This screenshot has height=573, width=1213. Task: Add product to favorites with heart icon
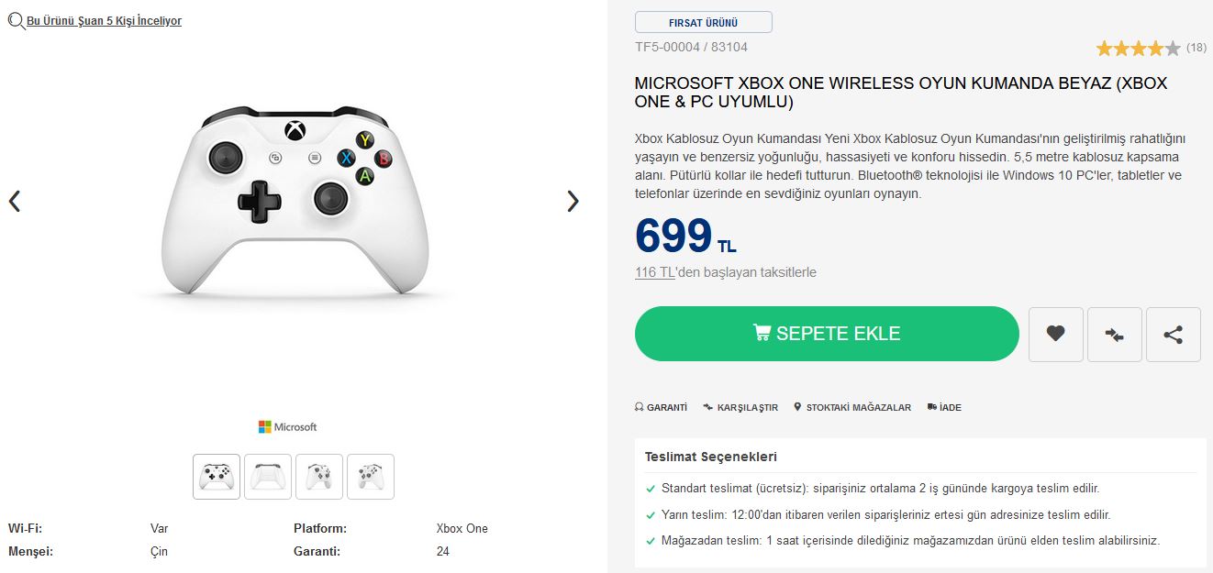pyautogui.click(x=1055, y=335)
